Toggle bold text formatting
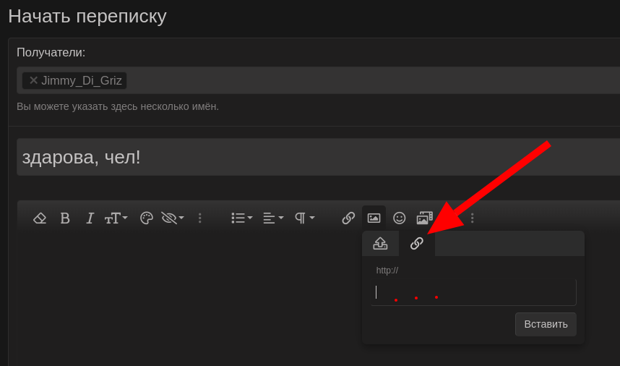The image size is (620, 366). click(x=65, y=218)
